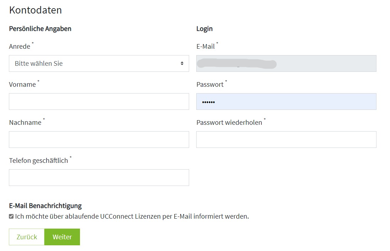Click the Anrede field label
This screenshot has width=390, height=251.
(20, 47)
